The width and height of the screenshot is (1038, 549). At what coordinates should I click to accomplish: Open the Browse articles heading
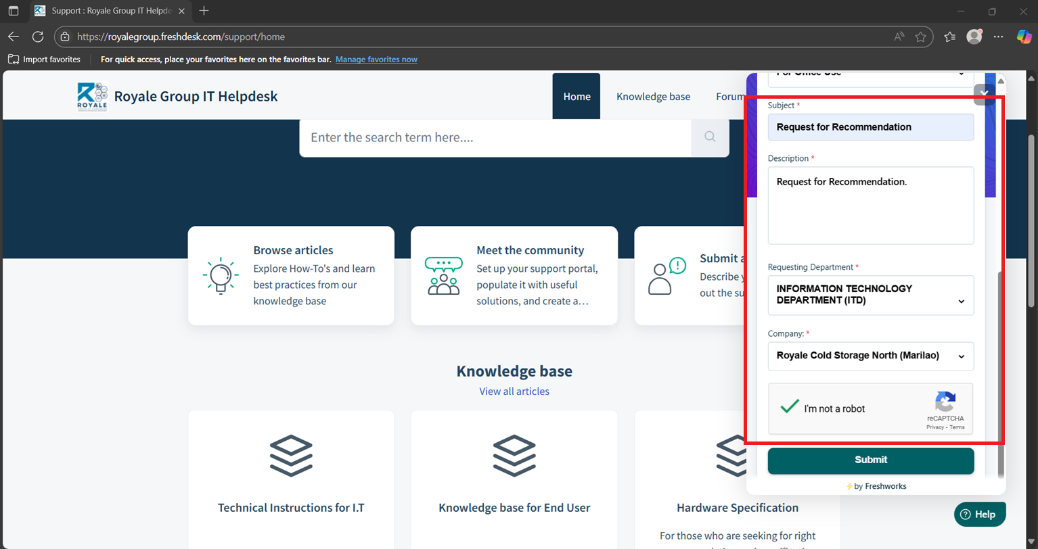point(293,250)
